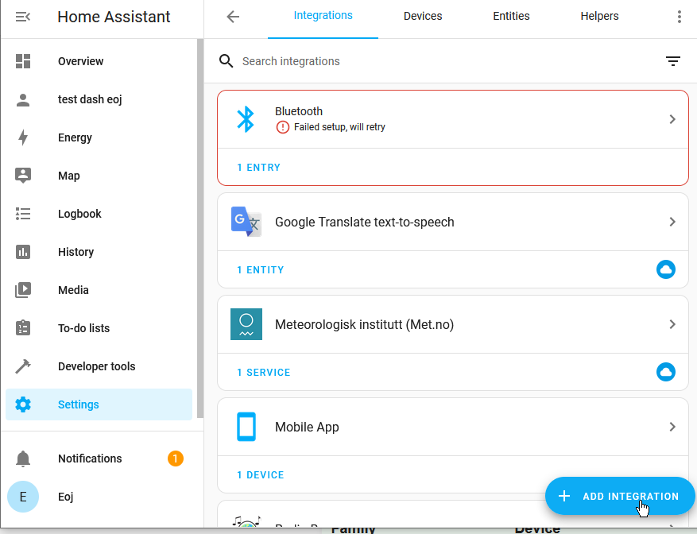Expand the Mobile App chevron
This screenshot has width=697, height=534.
672,427
